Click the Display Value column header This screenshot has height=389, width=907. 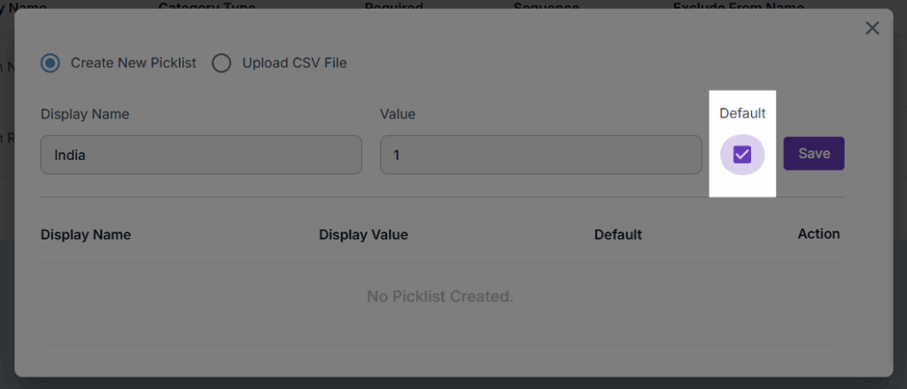click(x=363, y=234)
